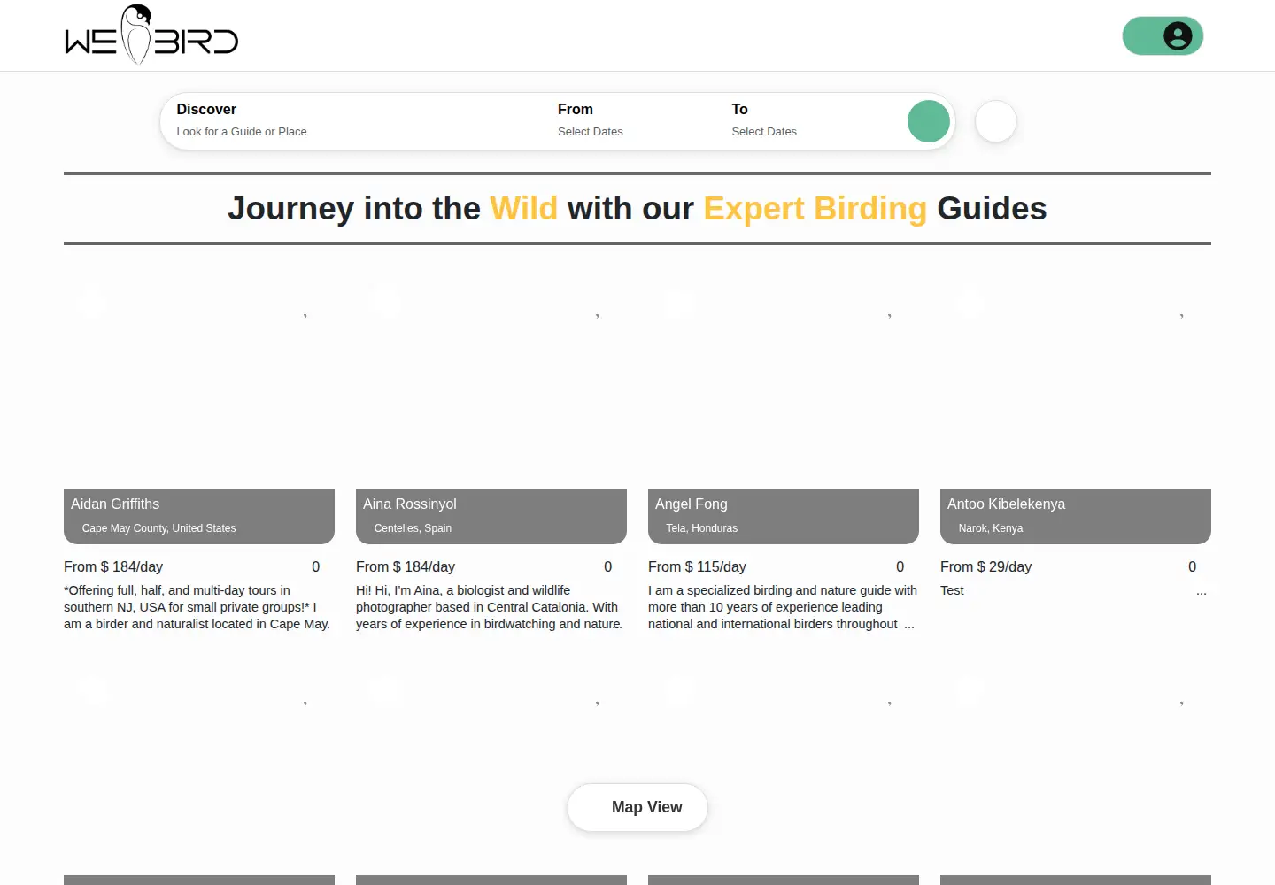Focus the 'Look for a Guide or Place' field
Screen dimensions: 1275x885
pyautogui.click(x=242, y=132)
